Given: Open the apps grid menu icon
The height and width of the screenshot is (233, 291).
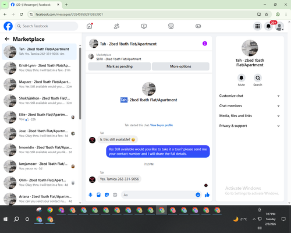Looking at the screenshot, I should [x=257, y=26].
